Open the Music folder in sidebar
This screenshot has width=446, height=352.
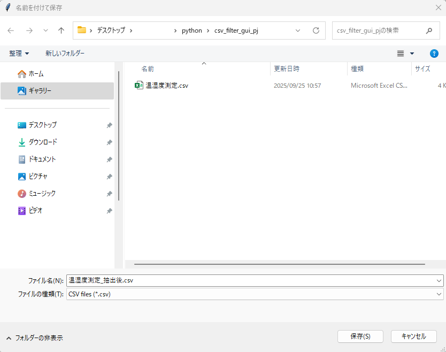[42, 194]
